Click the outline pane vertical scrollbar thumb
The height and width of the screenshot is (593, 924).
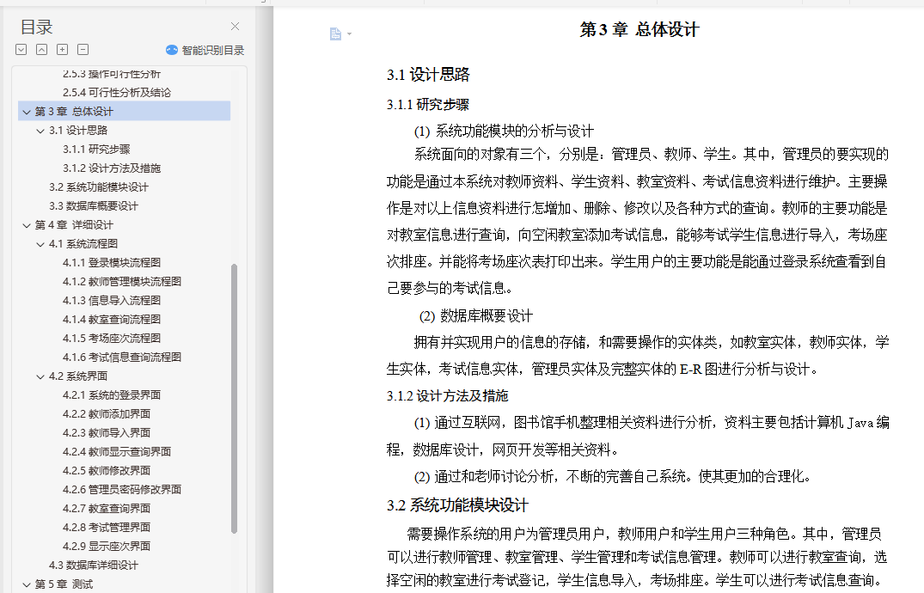point(234,399)
